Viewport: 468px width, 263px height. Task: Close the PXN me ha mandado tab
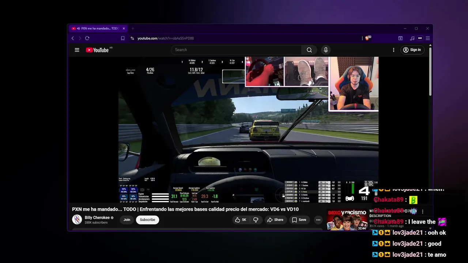point(124,28)
